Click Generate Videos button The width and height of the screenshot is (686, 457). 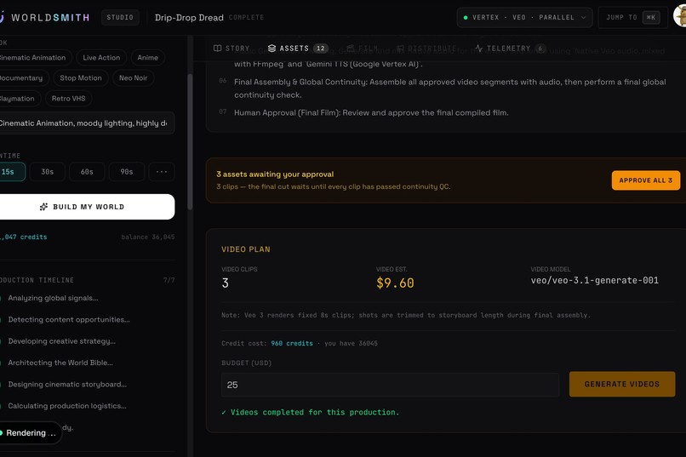621,384
